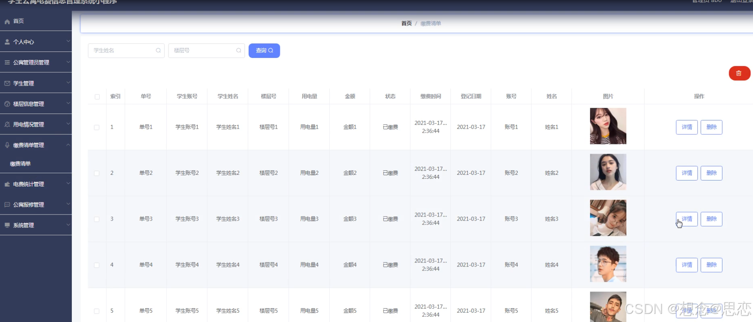This screenshot has height=322, width=753.
Task: Expand the 电费统计管理 chevron
Action: pyautogui.click(x=68, y=183)
